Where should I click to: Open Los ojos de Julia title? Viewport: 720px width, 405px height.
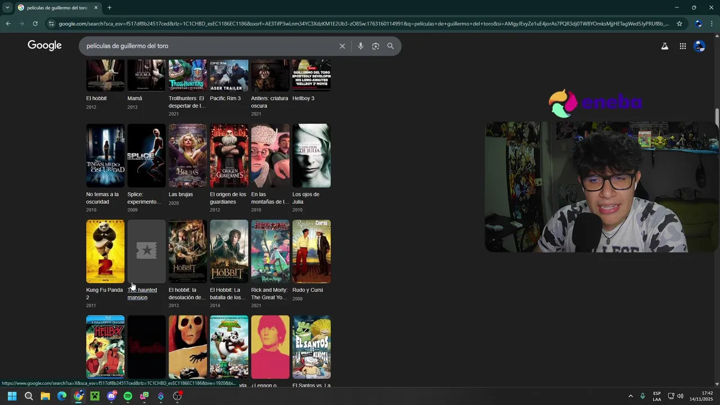tap(306, 198)
